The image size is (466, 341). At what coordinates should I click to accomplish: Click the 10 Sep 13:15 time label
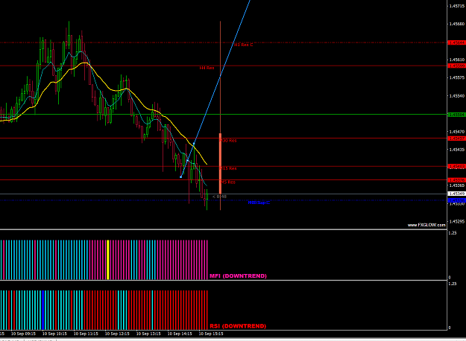click(148, 334)
